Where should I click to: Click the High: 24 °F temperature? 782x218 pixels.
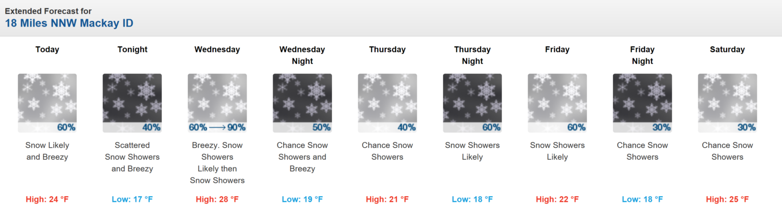coord(47,199)
